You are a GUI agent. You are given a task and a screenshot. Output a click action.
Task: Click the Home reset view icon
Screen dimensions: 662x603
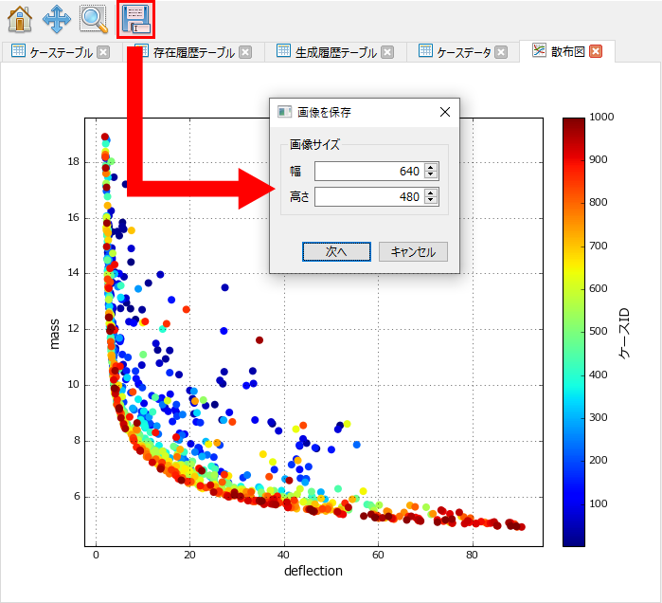[19, 18]
